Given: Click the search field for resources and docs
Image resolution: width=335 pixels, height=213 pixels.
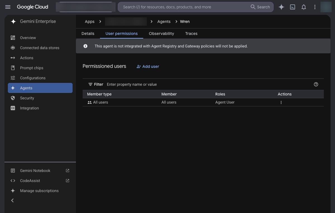Looking at the screenshot, I should 184,7.
